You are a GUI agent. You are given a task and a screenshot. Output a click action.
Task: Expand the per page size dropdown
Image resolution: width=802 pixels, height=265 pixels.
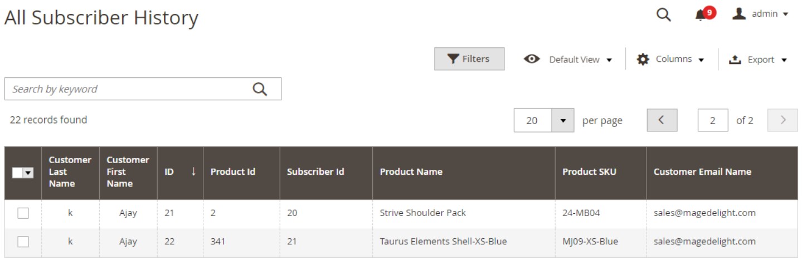coord(562,120)
